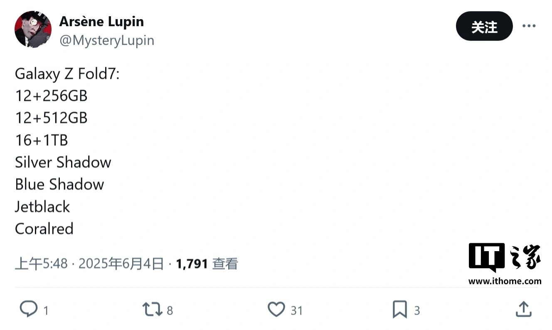Click the retweet count number 8
This screenshot has width=552, height=330.
point(170,310)
